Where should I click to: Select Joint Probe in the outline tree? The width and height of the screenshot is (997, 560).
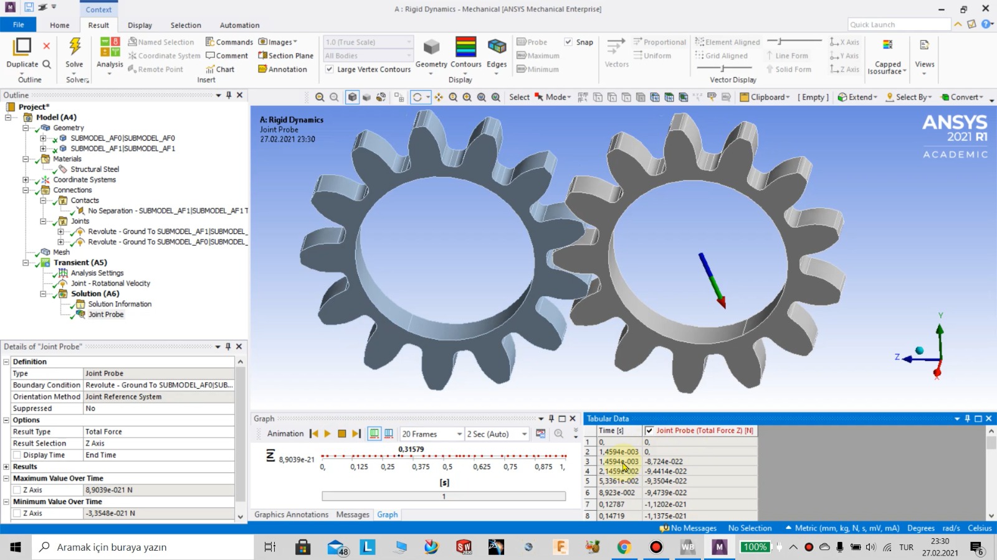106,314
